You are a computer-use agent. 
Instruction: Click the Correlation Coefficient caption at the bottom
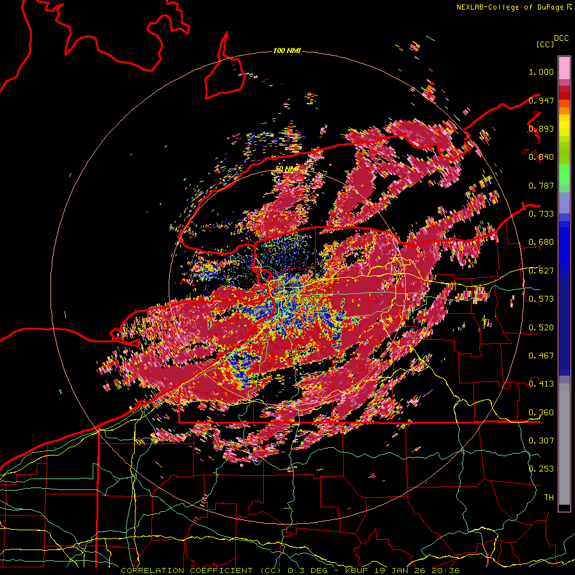pos(290,571)
